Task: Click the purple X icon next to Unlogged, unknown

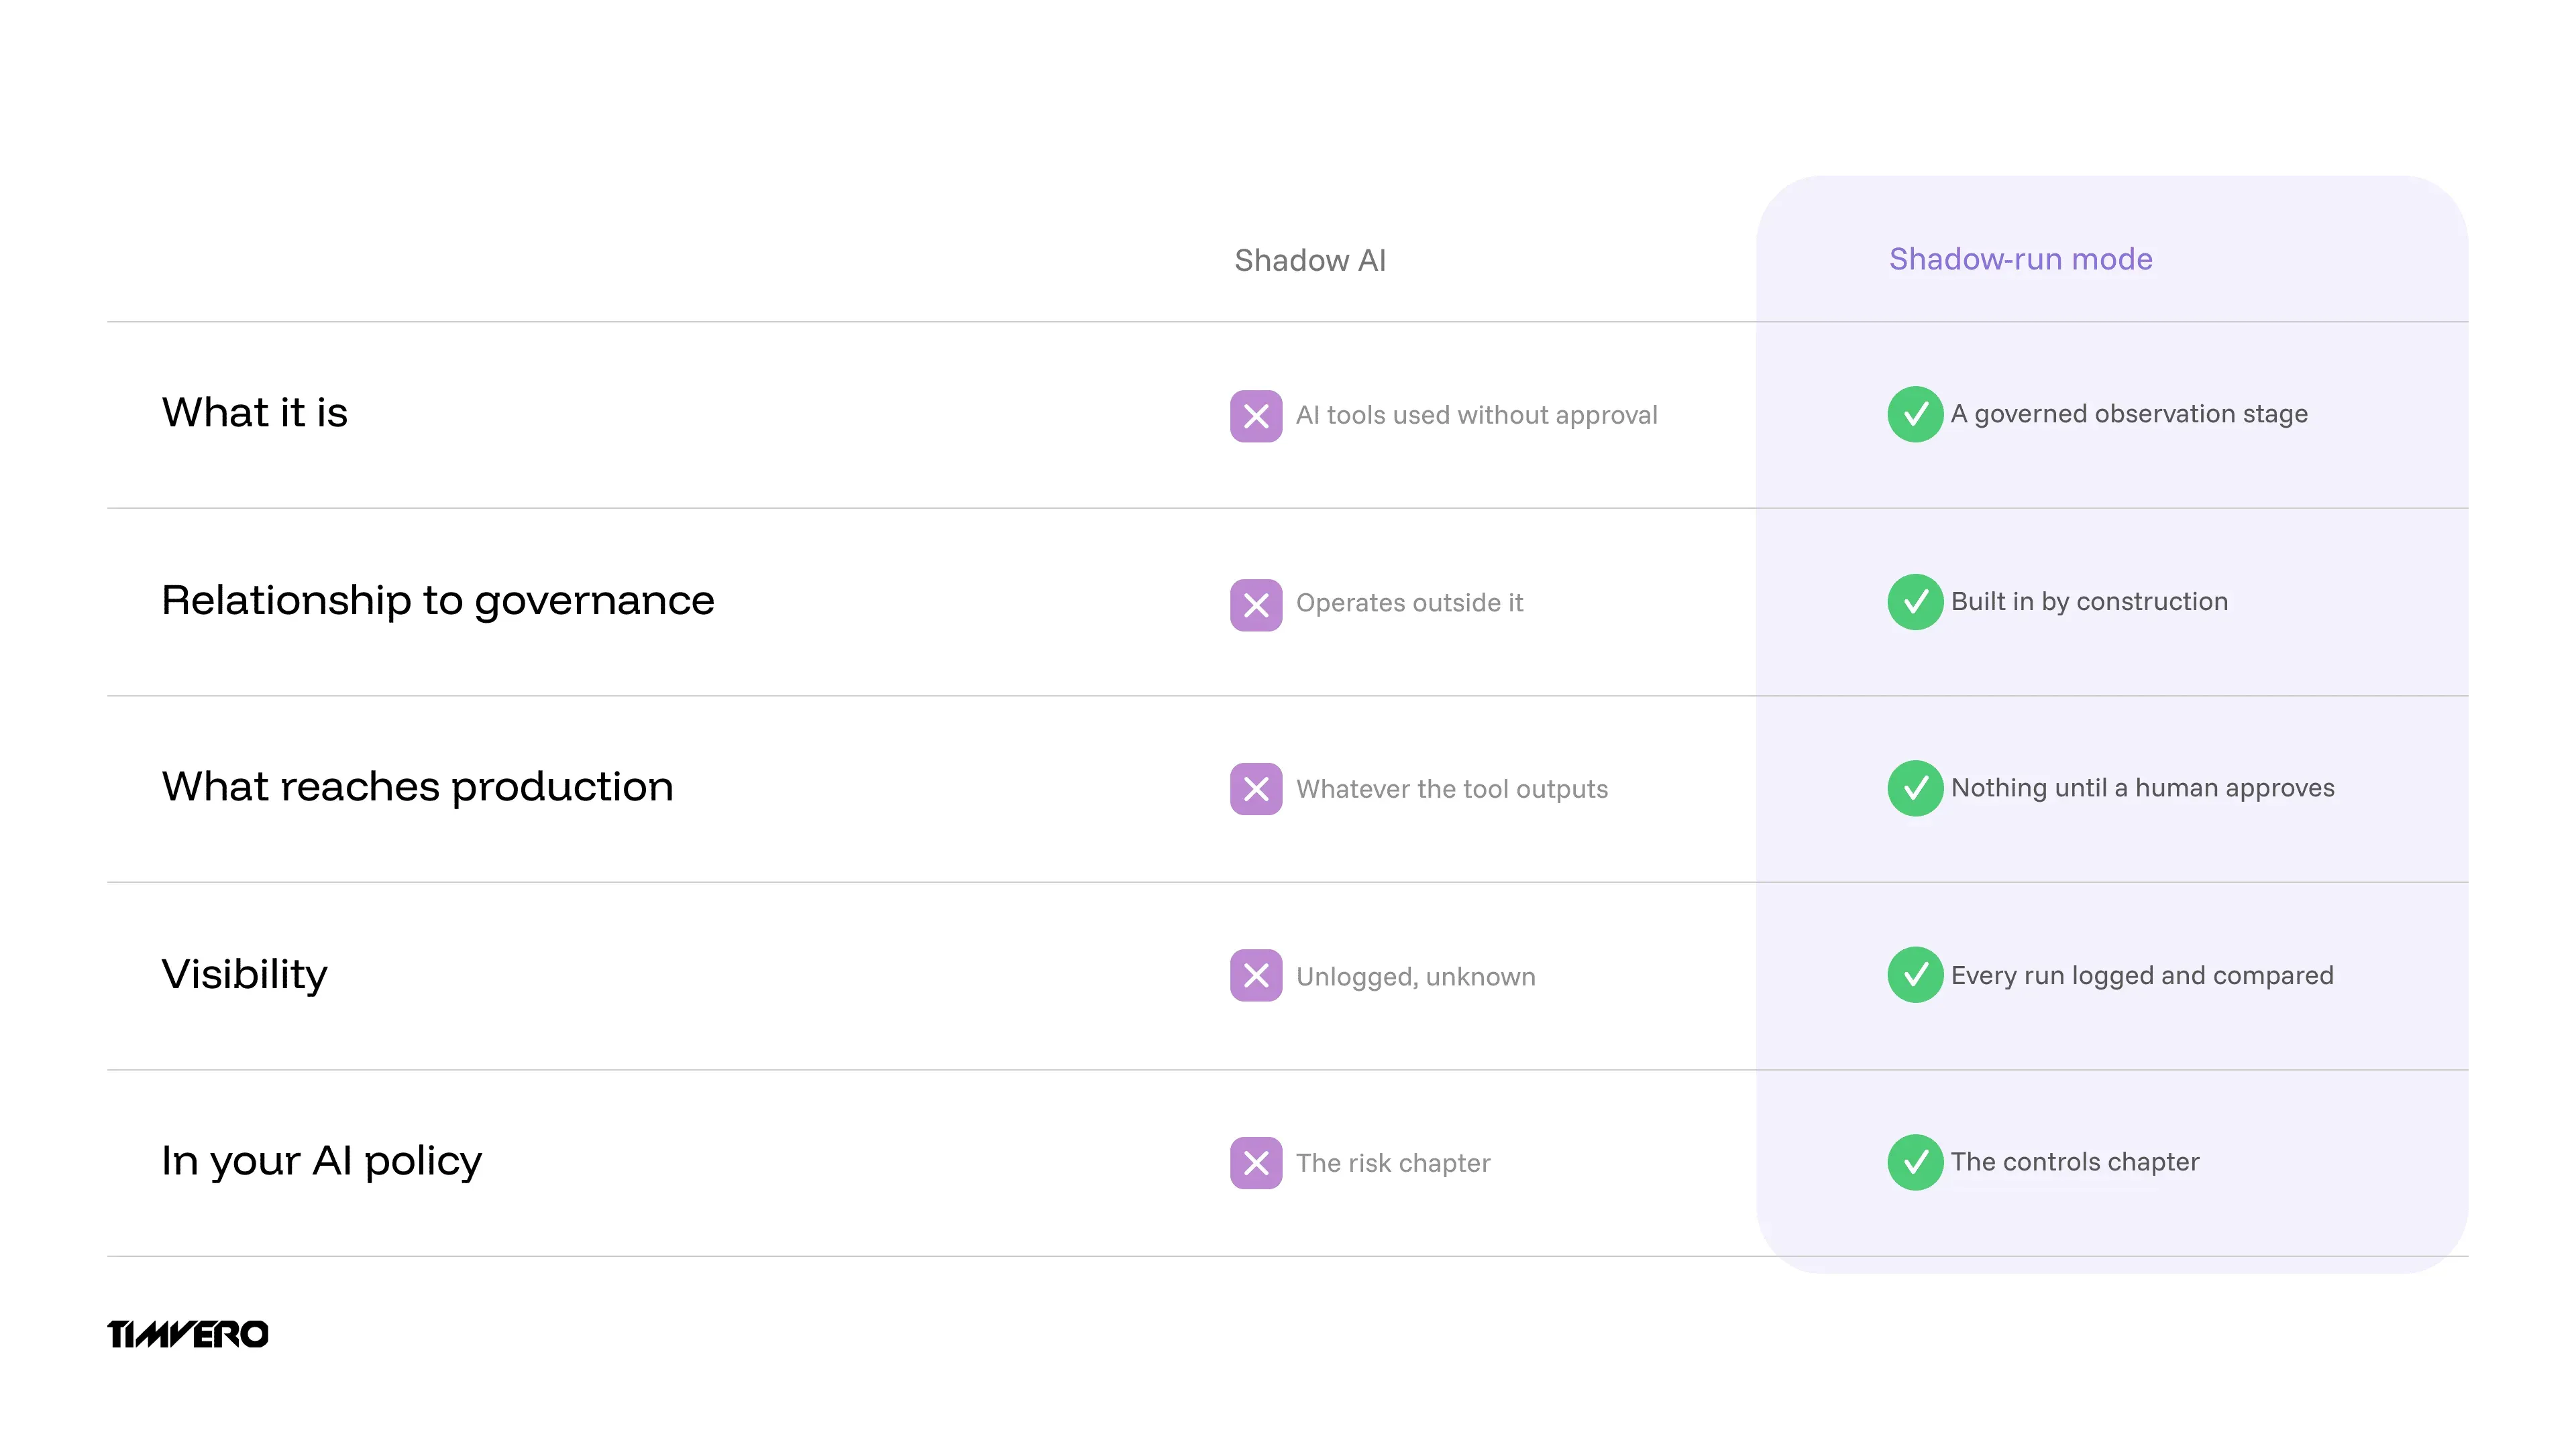Action: [1256, 975]
